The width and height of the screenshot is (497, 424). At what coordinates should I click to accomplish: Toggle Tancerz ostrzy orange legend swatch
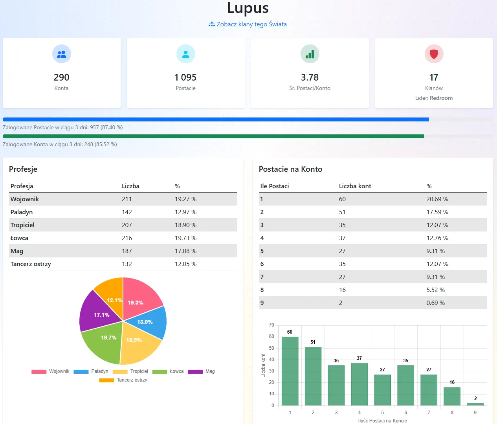[106, 380]
